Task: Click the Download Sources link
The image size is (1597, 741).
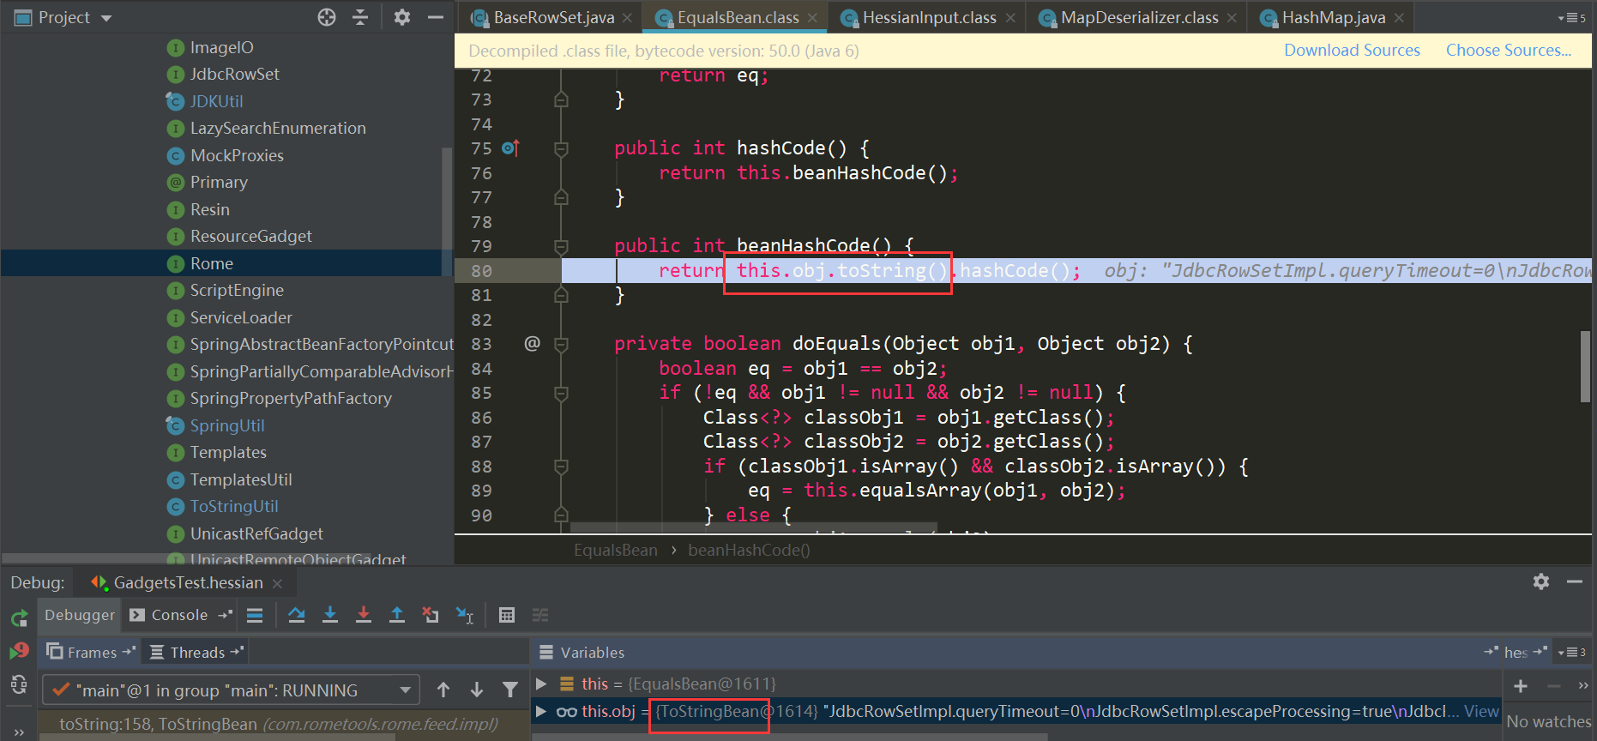Action: tap(1352, 51)
